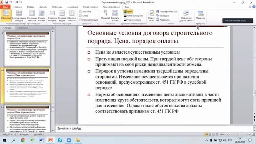Fit slide to window status bar icon
The width and height of the screenshot is (256, 144).
[x=253, y=134]
